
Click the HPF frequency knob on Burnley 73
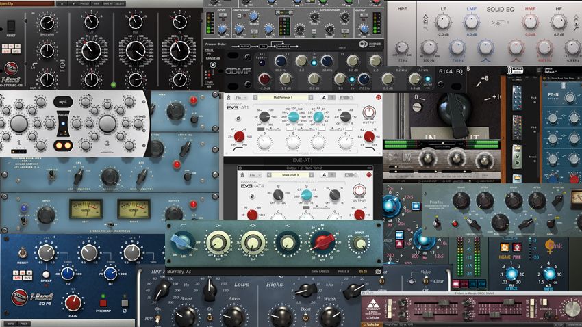(x=162, y=290)
